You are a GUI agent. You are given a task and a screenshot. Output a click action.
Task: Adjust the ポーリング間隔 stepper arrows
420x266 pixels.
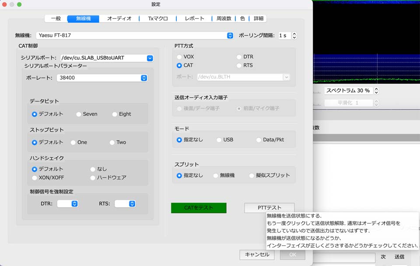tap(294, 35)
